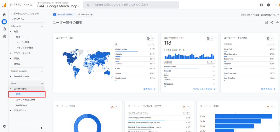
Task: Click the warning icon on age card
Action: pyautogui.click(x=268, y=107)
